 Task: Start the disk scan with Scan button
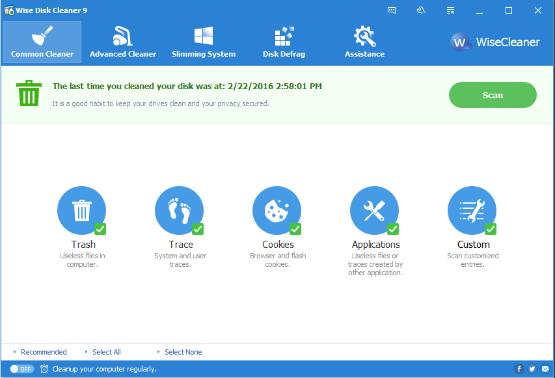[493, 95]
